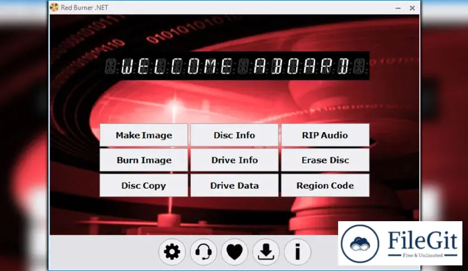The image size is (468, 271).
Task: Click the Region Code button
Action: tap(325, 186)
